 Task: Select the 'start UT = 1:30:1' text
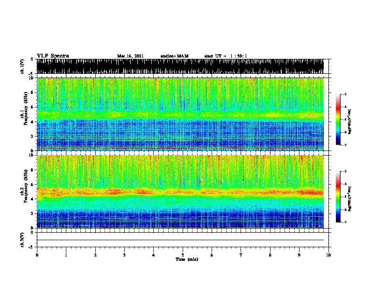coord(226,56)
